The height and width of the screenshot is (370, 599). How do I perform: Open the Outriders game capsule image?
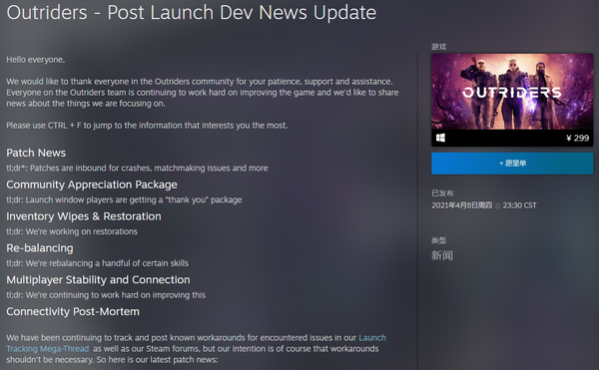pos(512,92)
